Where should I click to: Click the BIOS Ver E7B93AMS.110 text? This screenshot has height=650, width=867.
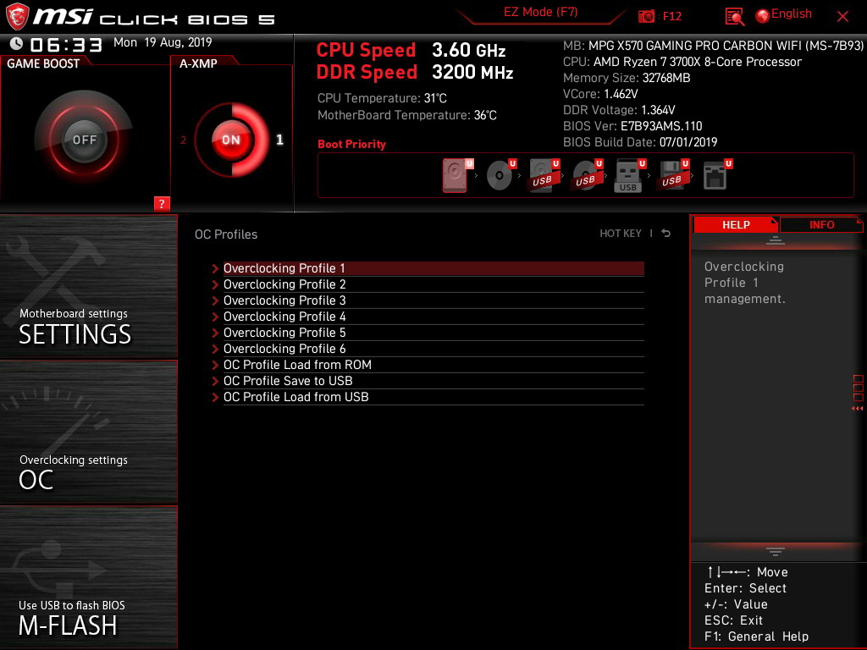point(632,126)
